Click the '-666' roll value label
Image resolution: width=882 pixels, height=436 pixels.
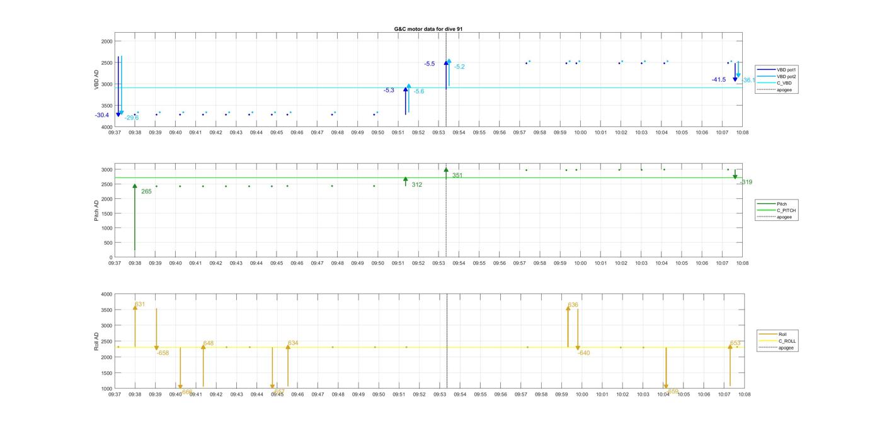coord(186,392)
